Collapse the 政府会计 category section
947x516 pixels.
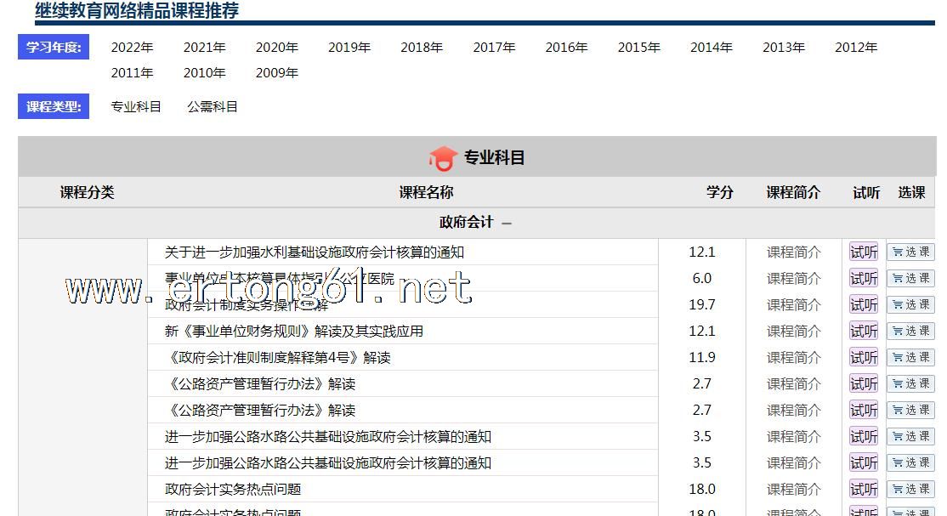tap(507, 223)
